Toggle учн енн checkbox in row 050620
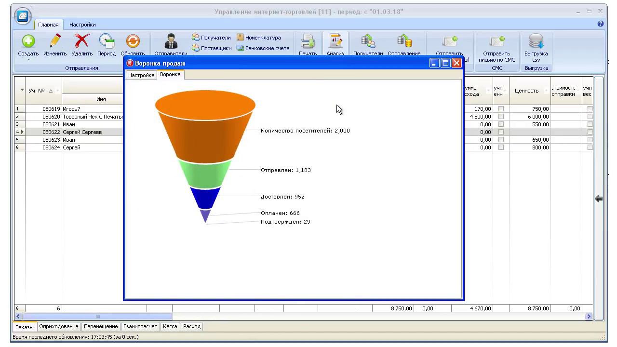Screen dimensions: 617x347 pos(501,117)
